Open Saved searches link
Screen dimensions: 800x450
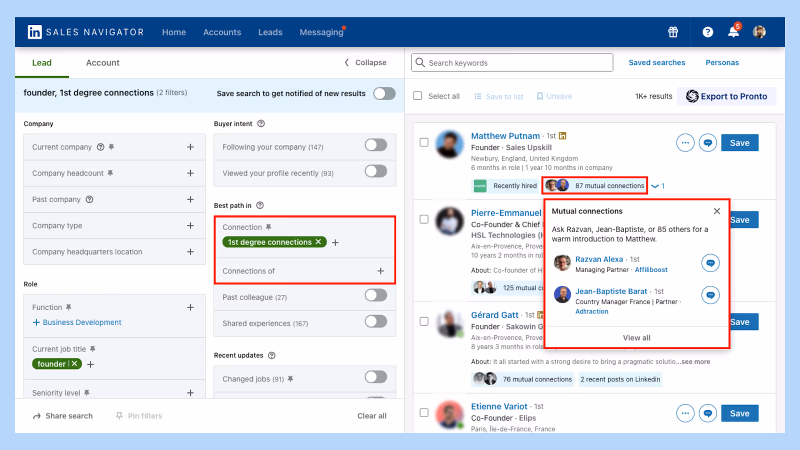pos(657,62)
